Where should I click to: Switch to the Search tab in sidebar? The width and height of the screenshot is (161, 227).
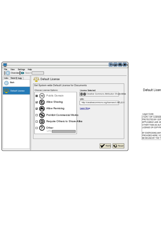tap(14, 78)
